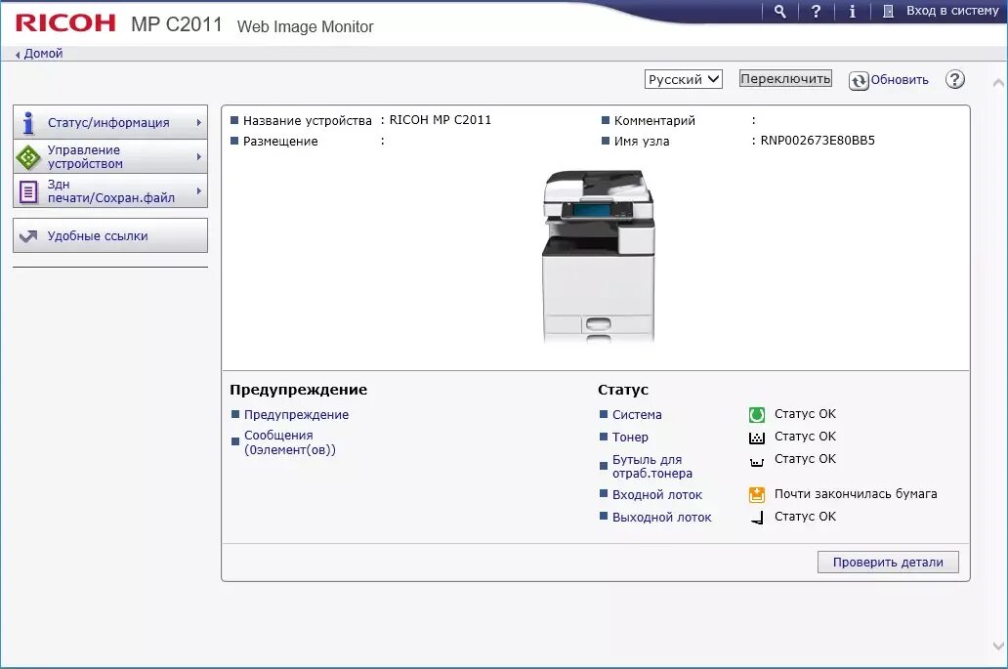Image resolution: width=1008 pixels, height=669 pixels.
Task: Click 'MP C2011' model text in header
Action: tap(177, 24)
